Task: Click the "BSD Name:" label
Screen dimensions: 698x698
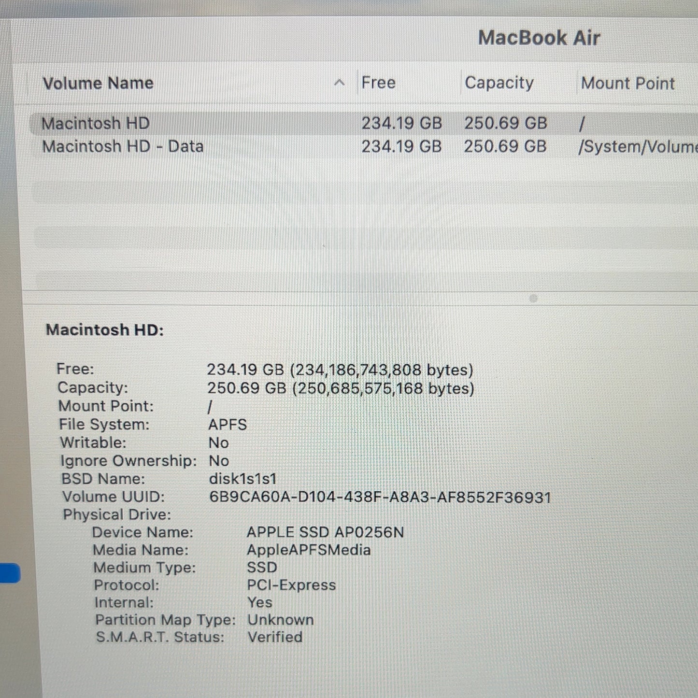Action: coord(103,479)
